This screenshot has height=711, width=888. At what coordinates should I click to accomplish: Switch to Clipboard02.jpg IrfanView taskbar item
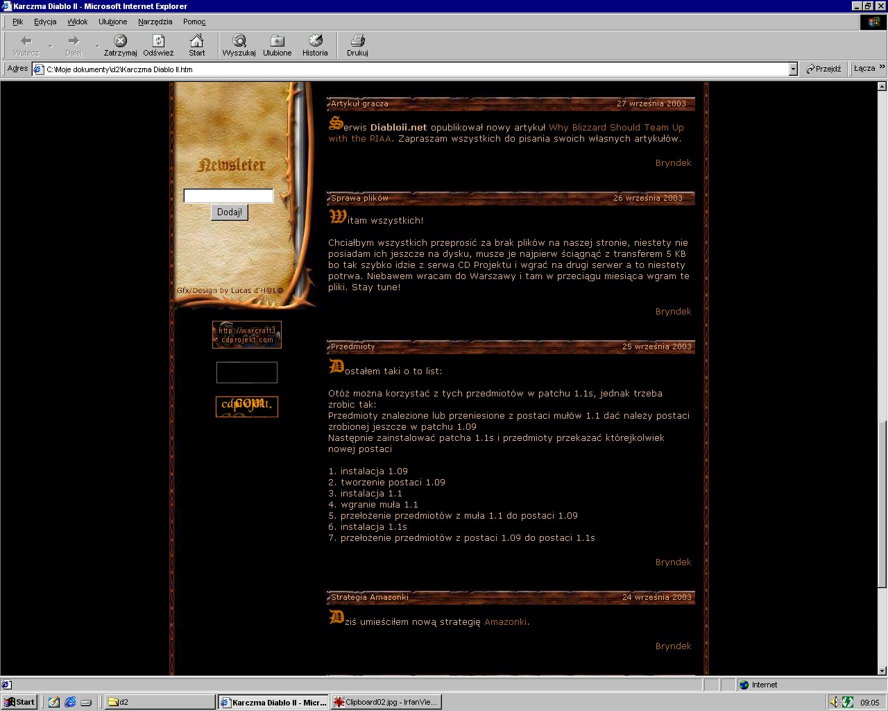[x=386, y=702]
